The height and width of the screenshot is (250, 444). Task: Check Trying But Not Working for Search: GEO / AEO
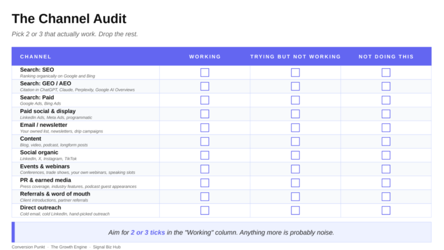(x=295, y=86)
